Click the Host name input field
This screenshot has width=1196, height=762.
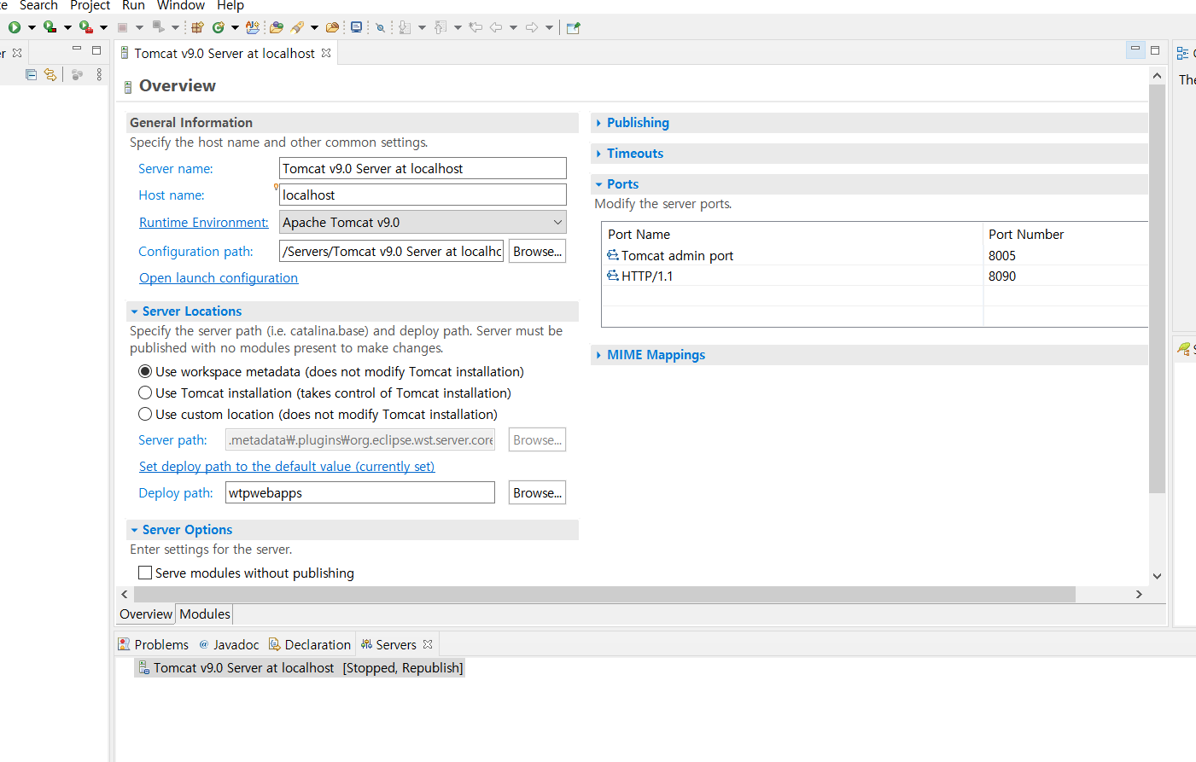(423, 195)
